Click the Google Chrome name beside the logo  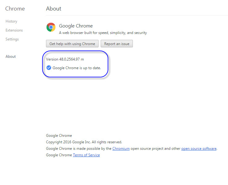76,26
